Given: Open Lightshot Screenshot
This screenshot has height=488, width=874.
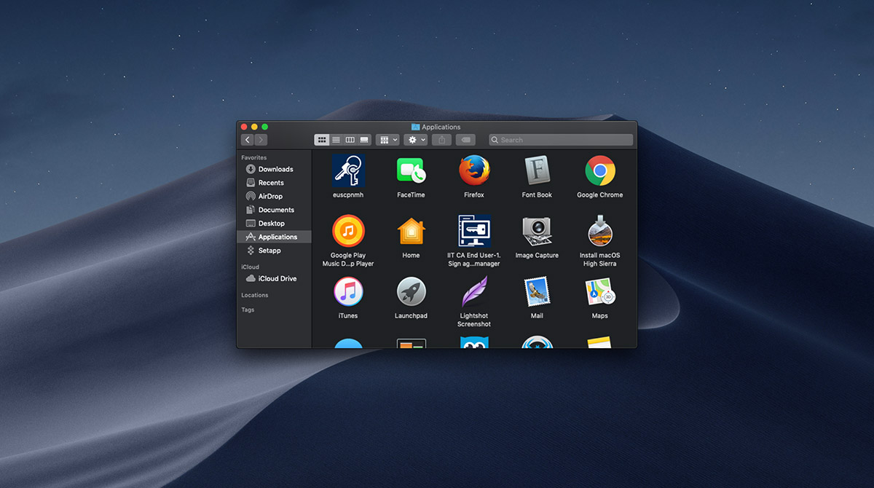Looking at the screenshot, I should pos(473,295).
